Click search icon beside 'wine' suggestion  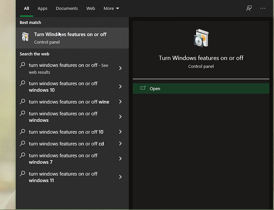pyautogui.click(x=23, y=101)
